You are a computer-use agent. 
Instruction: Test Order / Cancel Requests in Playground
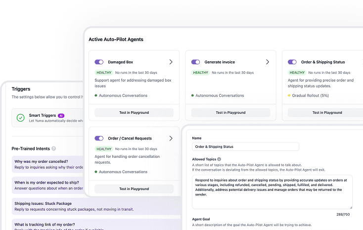pyautogui.click(x=134, y=189)
